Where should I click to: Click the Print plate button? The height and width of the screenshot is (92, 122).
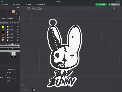115,4
